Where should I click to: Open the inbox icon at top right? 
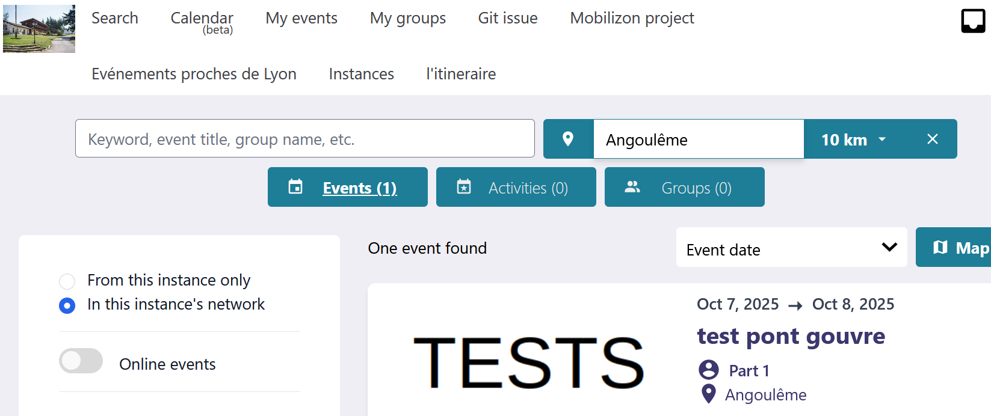(x=972, y=21)
